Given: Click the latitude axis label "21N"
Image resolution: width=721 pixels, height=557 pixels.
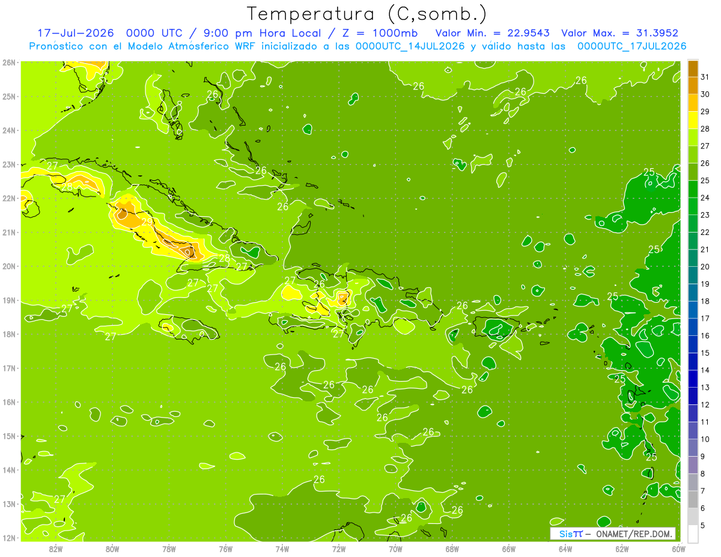Looking at the screenshot, I should 9,233.
